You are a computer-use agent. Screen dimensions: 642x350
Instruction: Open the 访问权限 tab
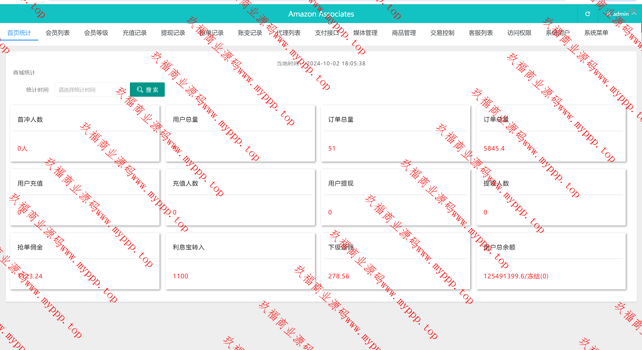(519, 33)
